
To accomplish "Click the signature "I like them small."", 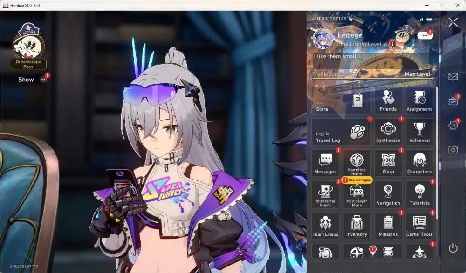I will 336,56.
